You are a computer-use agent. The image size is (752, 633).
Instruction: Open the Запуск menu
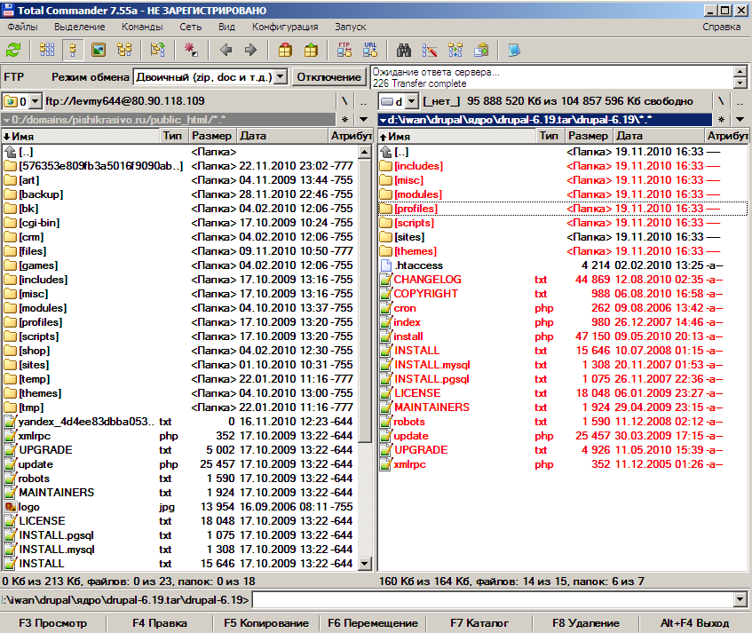pyautogui.click(x=351, y=27)
